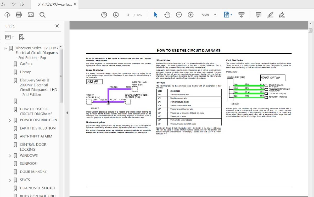Screen dimensions: 314x197
Task: Click the 'Headers and splices' heading on page
Action: pyautogui.click(x=96, y=122)
